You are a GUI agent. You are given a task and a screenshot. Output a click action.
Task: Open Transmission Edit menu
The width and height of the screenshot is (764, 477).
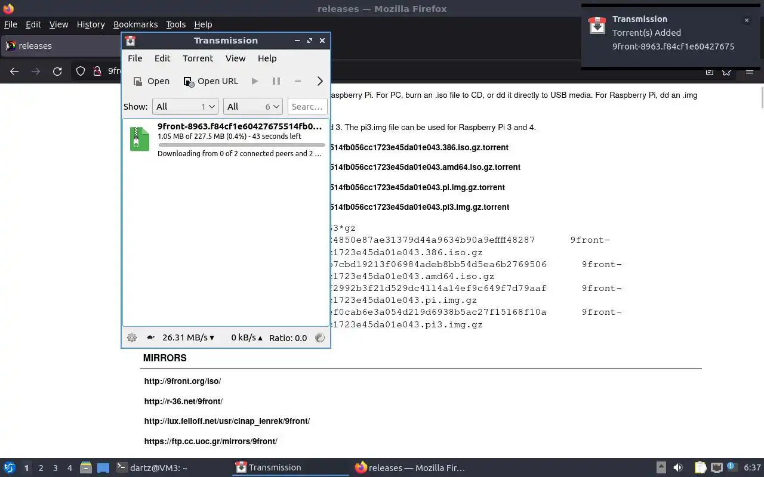pyautogui.click(x=162, y=58)
